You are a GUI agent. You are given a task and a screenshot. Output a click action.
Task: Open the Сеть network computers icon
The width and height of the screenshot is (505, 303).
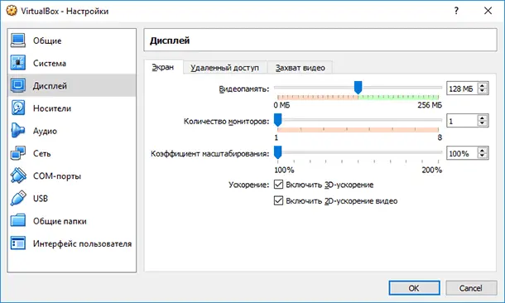pyautogui.click(x=18, y=153)
